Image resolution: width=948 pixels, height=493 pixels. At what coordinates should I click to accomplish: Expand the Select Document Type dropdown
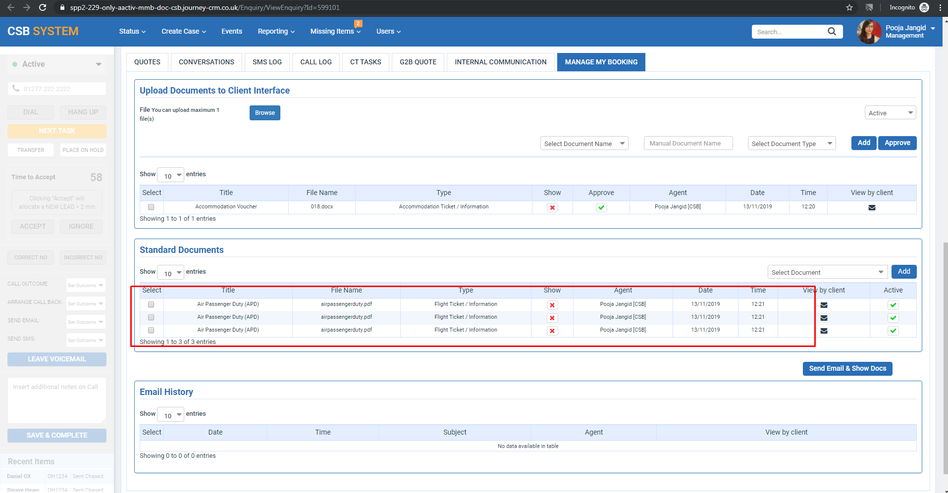(x=791, y=144)
